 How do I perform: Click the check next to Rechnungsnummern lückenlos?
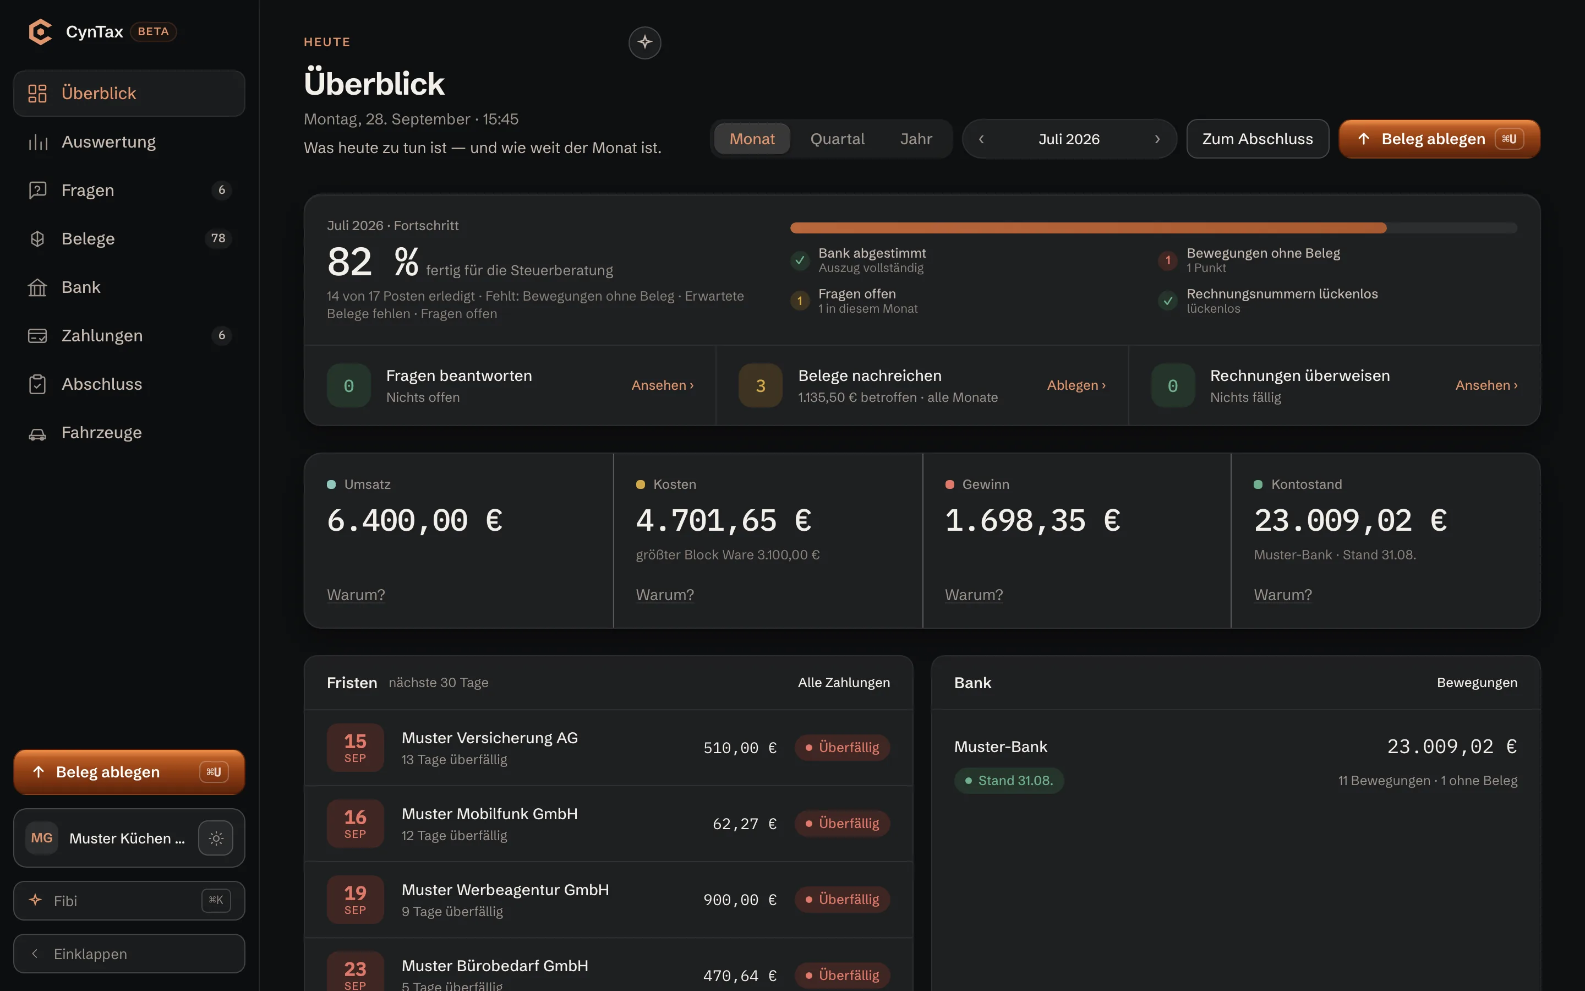1168,301
